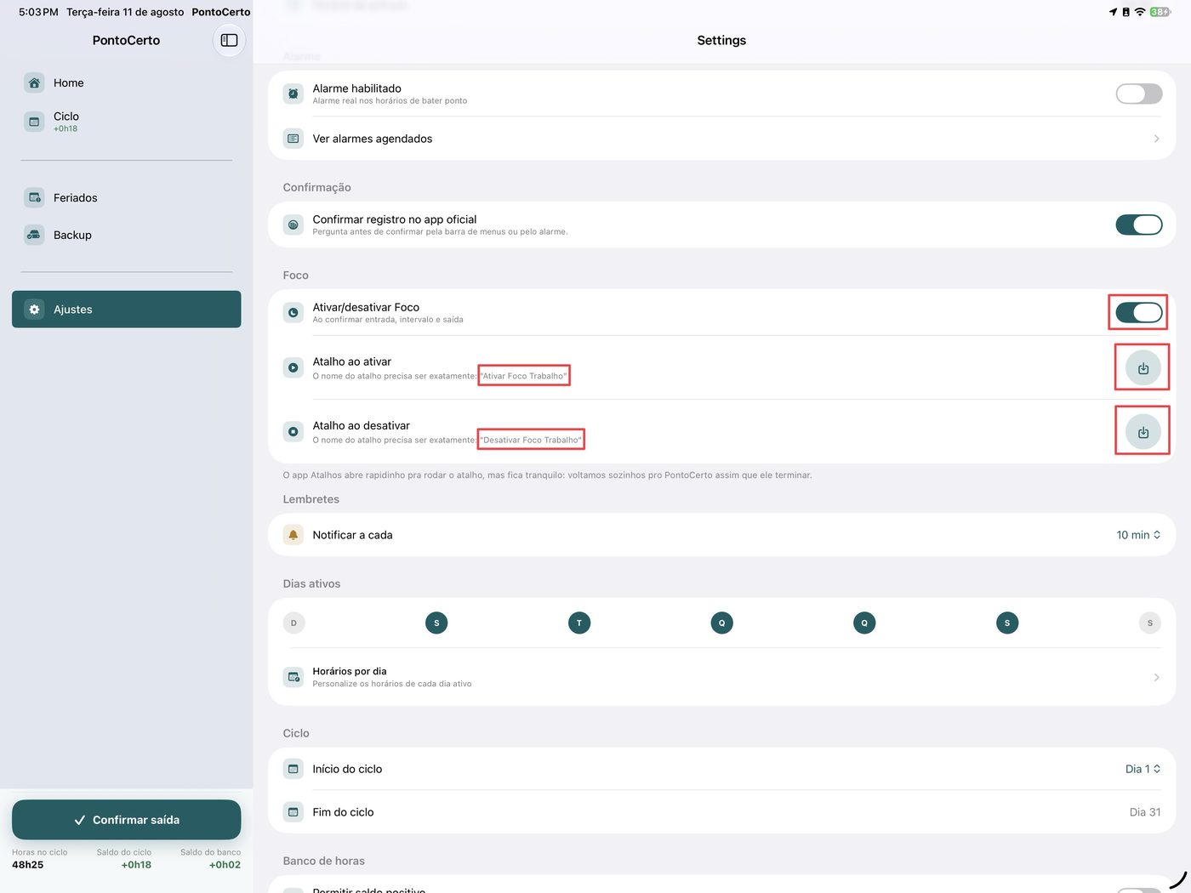Disable the Ativar/desativar Foco switch

tap(1139, 312)
